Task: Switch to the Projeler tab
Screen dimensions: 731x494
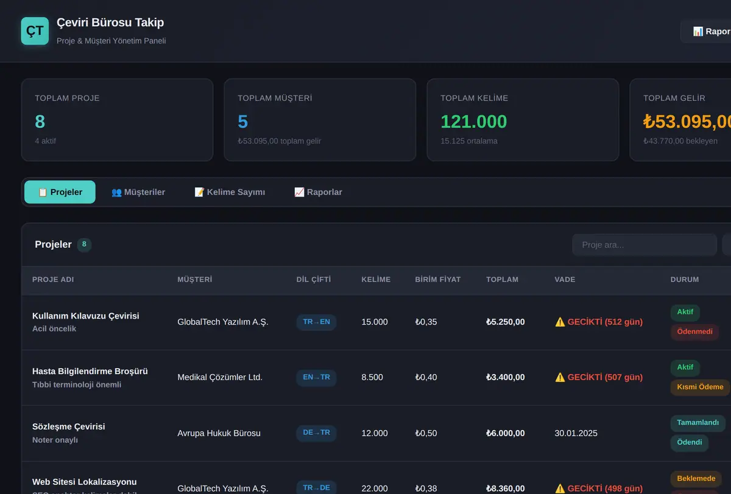Action: (60, 192)
